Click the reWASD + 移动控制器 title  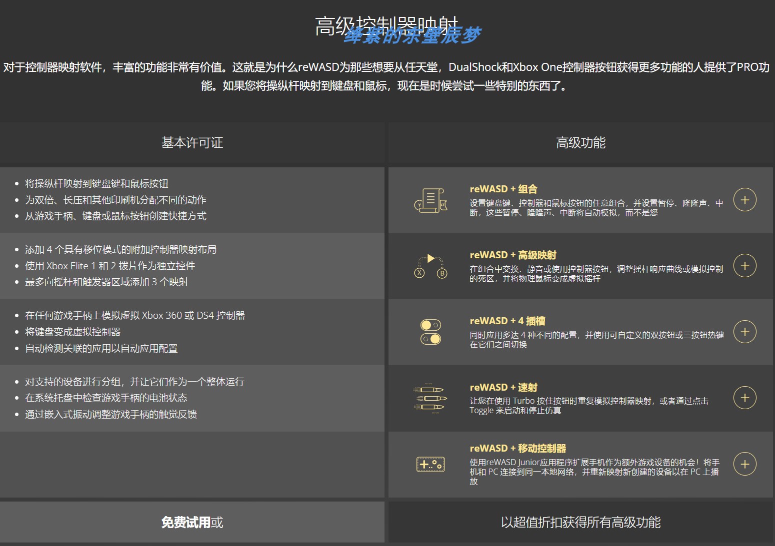point(518,448)
